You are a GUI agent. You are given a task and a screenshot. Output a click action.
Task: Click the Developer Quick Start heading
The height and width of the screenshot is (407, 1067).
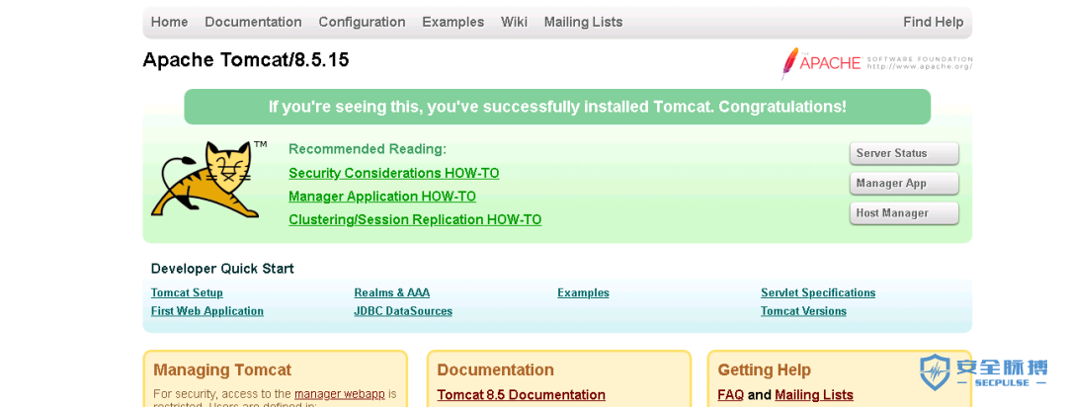pyautogui.click(x=222, y=269)
